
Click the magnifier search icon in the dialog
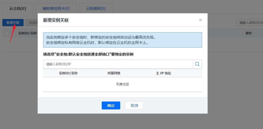click(x=197, y=64)
